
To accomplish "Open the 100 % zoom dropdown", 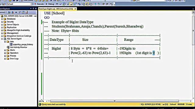I will click(x=47, y=101).
